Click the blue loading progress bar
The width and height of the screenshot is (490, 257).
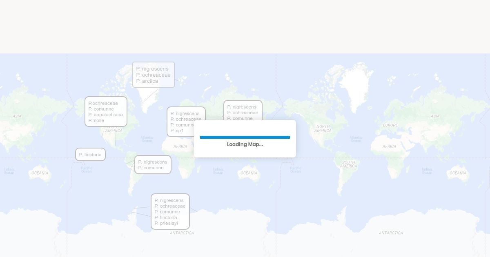tap(245, 137)
